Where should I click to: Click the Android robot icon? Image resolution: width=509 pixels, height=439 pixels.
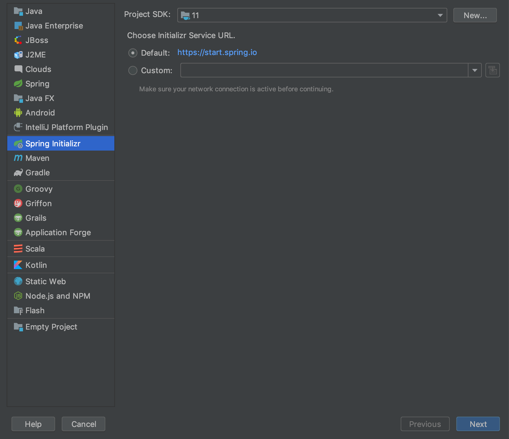[18, 113]
